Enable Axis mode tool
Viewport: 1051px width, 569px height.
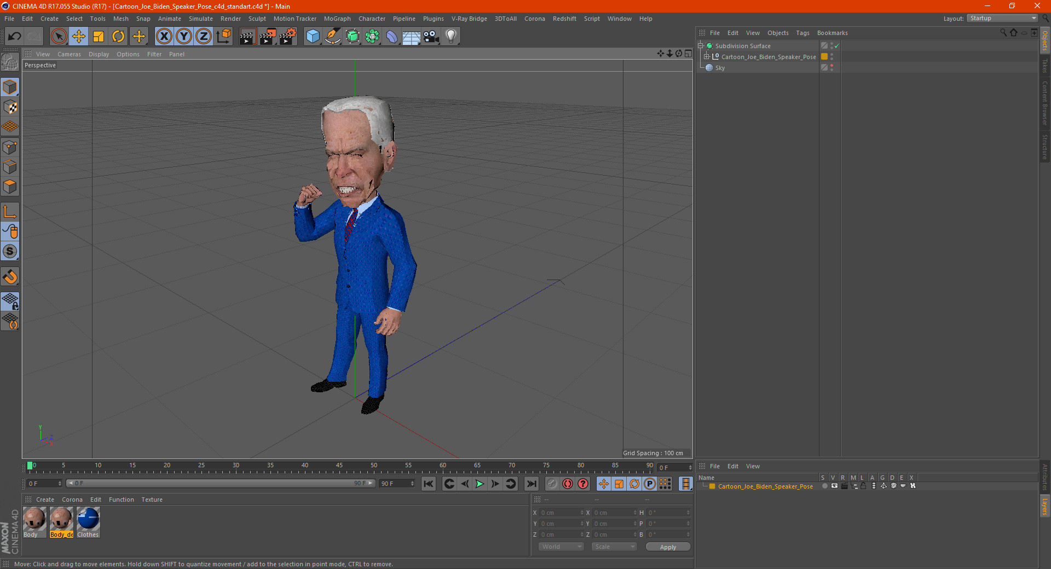10,212
